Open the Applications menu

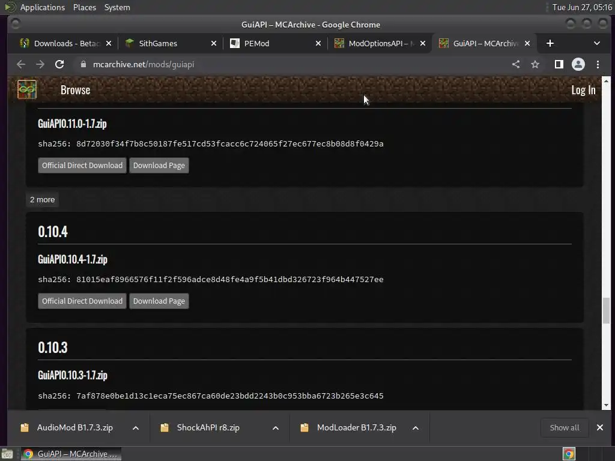point(43,7)
